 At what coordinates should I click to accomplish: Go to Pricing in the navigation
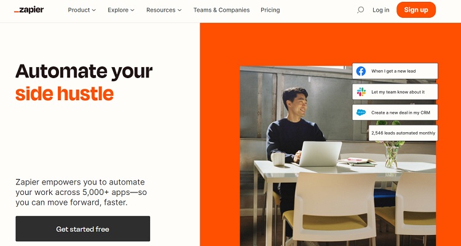(270, 10)
